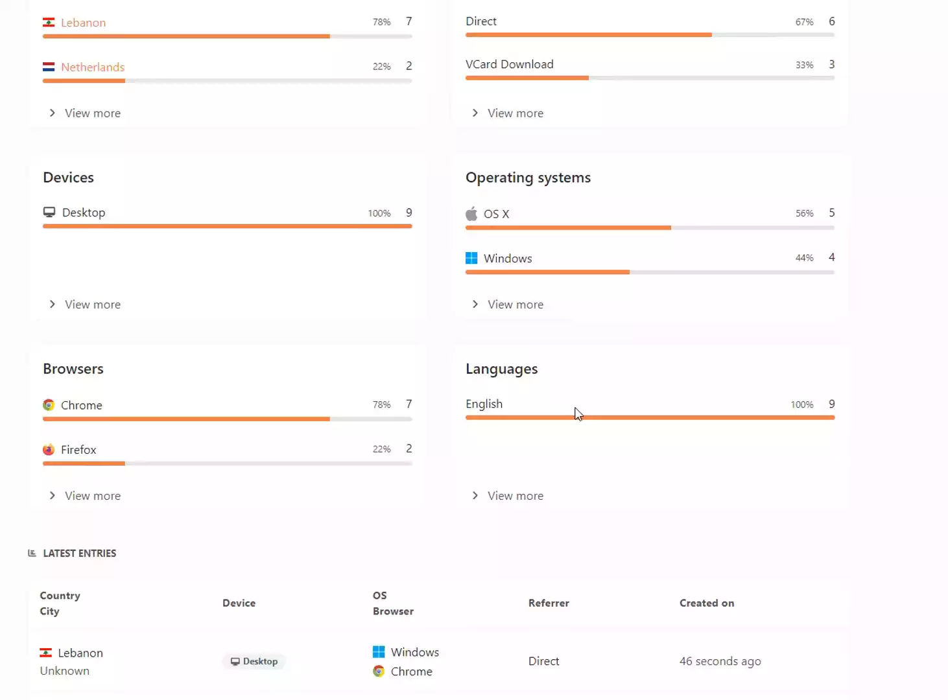948x700 pixels.
Task: Click the Firefox label
Action: (78, 450)
